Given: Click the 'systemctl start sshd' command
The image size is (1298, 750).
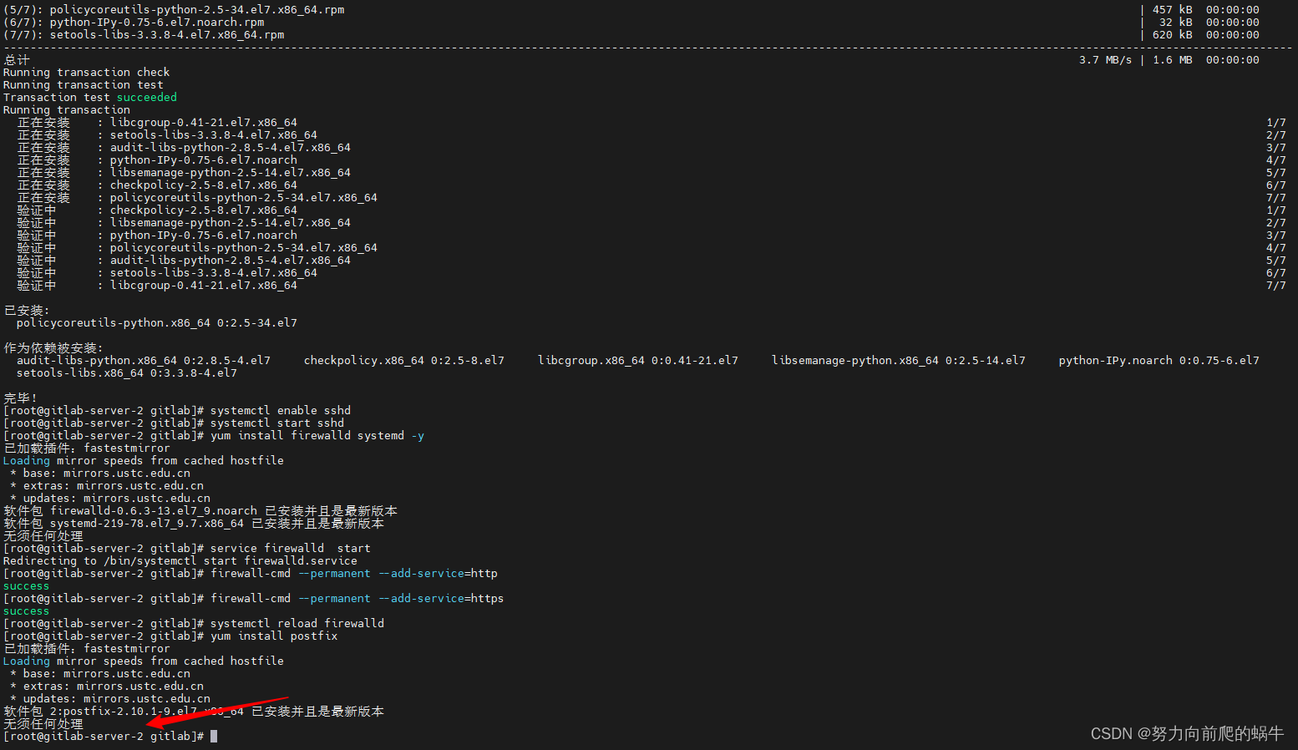Looking at the screenshot, I should 277,423.
